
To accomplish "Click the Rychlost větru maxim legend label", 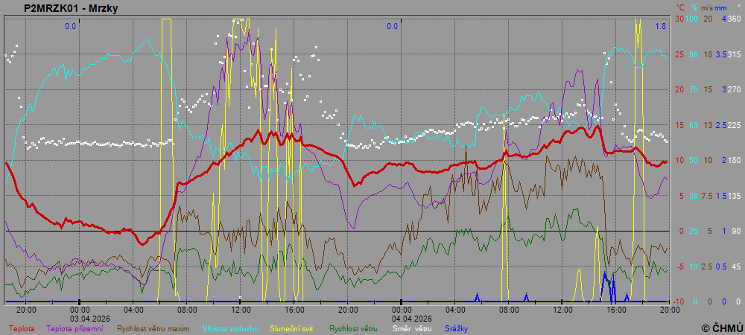I will point(152,328).
